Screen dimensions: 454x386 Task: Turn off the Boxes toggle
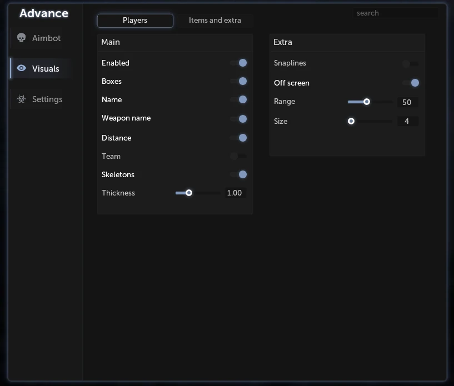pos(238,81)
